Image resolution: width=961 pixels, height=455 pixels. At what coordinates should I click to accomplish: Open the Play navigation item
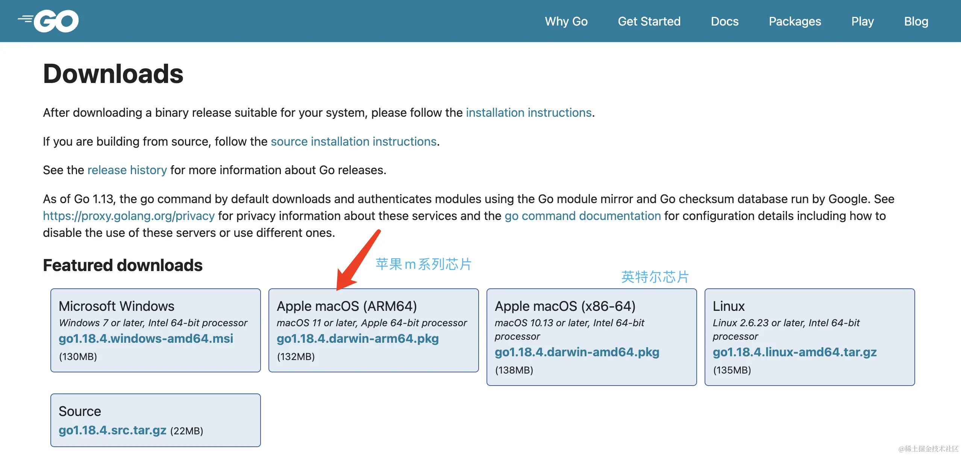click(x=862, y=21)
